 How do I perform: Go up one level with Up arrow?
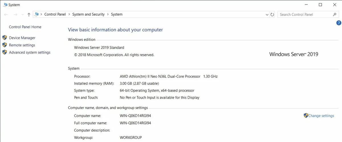pos(29,15)
